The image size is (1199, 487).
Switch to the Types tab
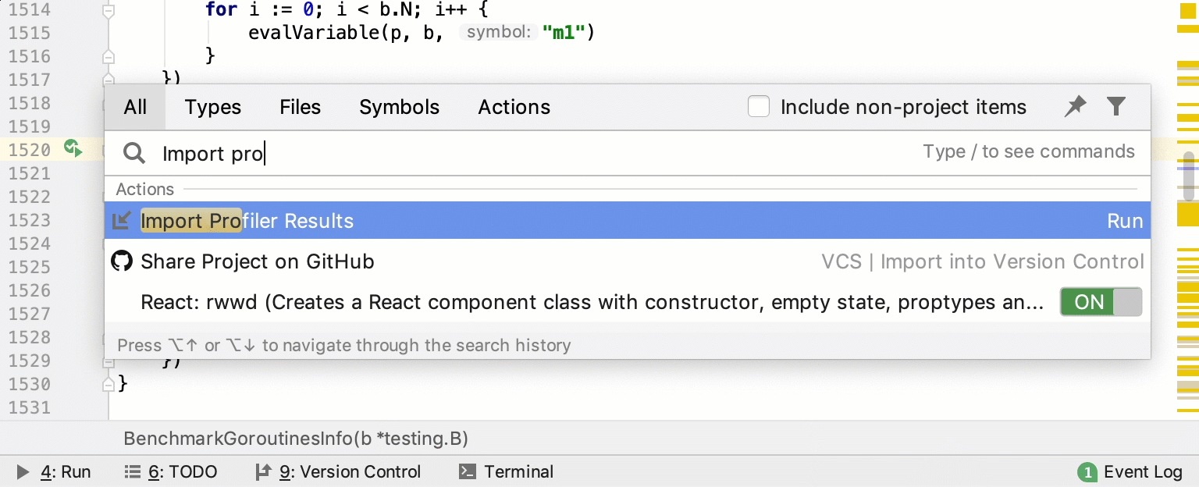point(212,107)
